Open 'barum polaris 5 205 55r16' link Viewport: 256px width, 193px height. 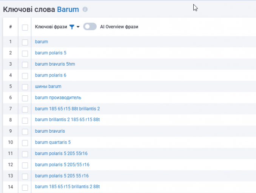tap(61, 153)
